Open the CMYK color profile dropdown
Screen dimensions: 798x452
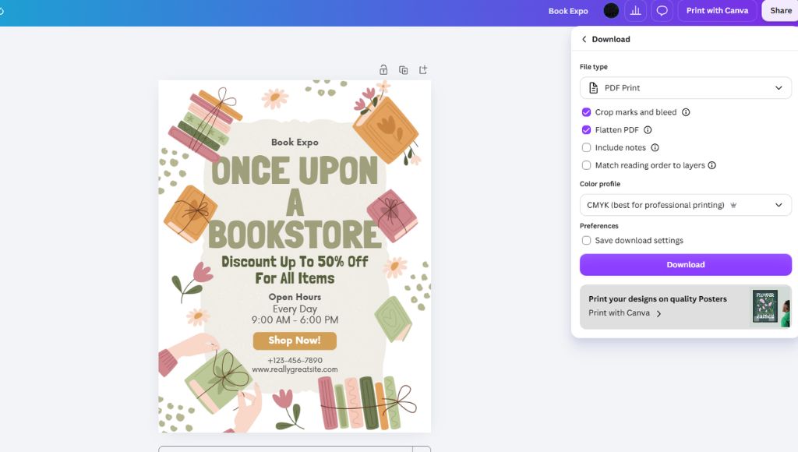click(686, 205)
